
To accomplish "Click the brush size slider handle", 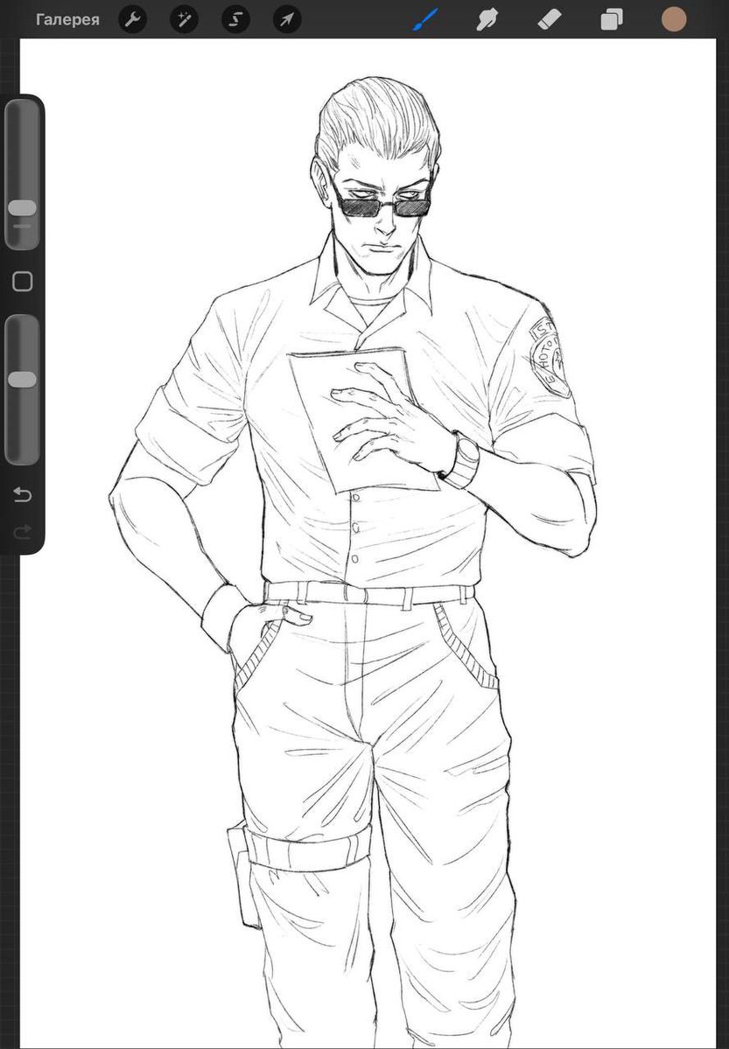I will point(23,208).
